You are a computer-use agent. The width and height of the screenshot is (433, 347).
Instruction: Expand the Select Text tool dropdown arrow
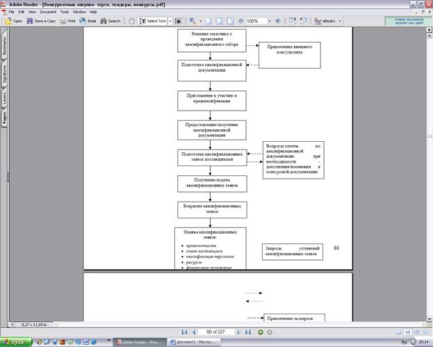coord(170,21)
